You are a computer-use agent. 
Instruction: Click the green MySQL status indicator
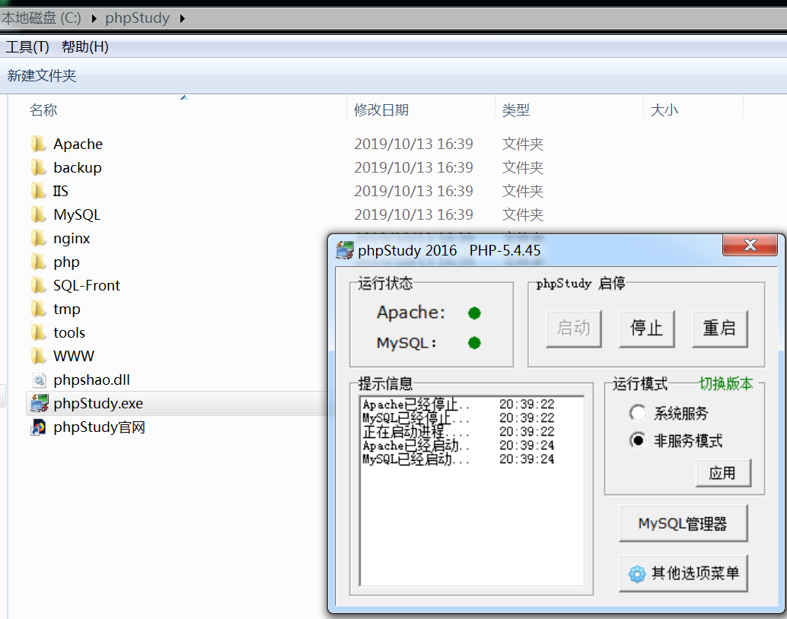pos(474,343)
